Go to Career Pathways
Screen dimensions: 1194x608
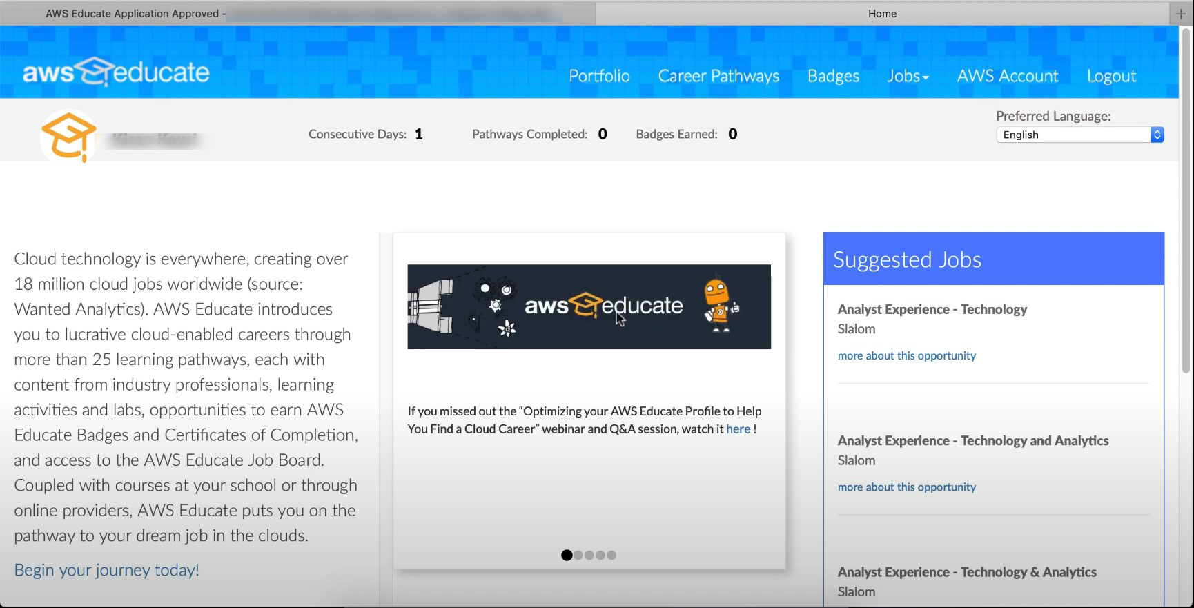718,76
